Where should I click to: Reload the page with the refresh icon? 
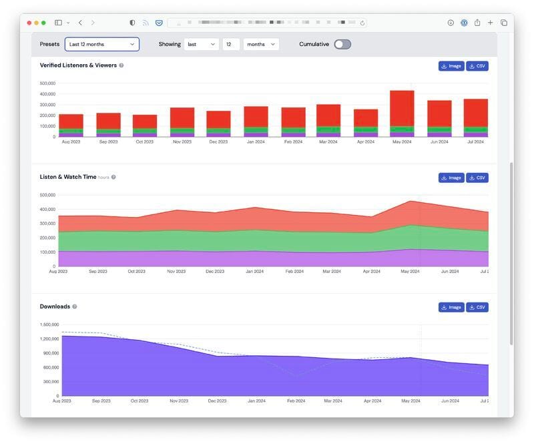(x=362, y=23)
